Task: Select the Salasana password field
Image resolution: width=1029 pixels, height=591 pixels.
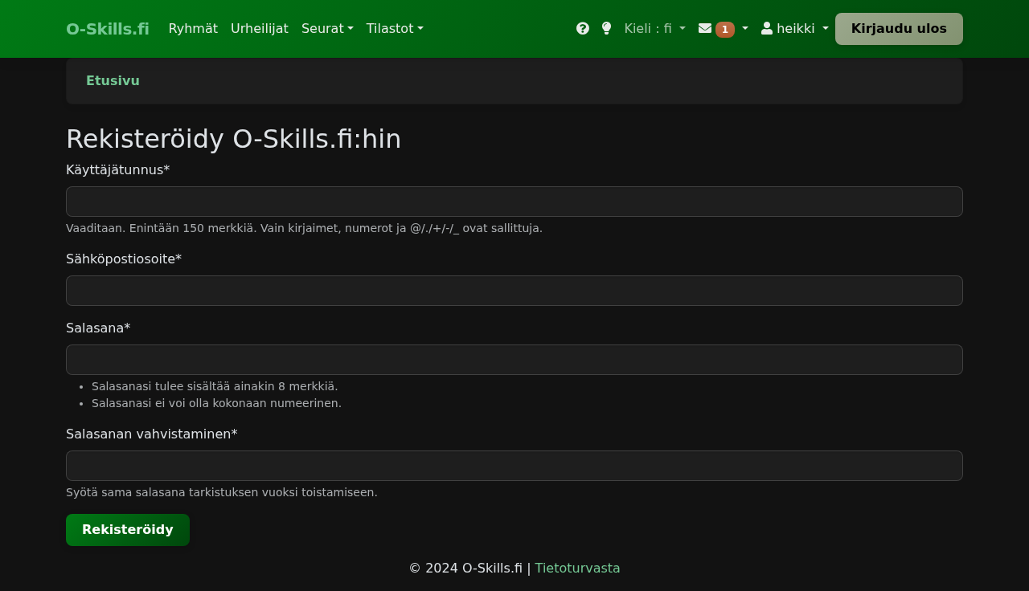Action: click(x=514, y=360)
